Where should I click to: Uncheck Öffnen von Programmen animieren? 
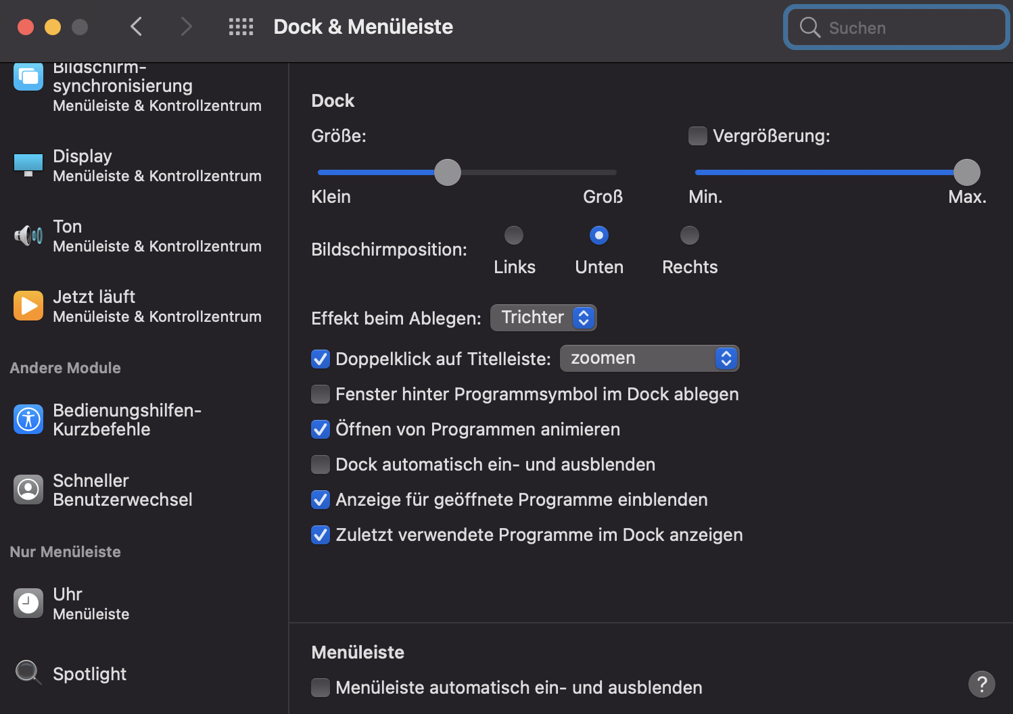click(321, 429)
